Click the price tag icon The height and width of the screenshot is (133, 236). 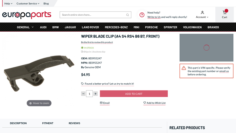coord(82,84)
